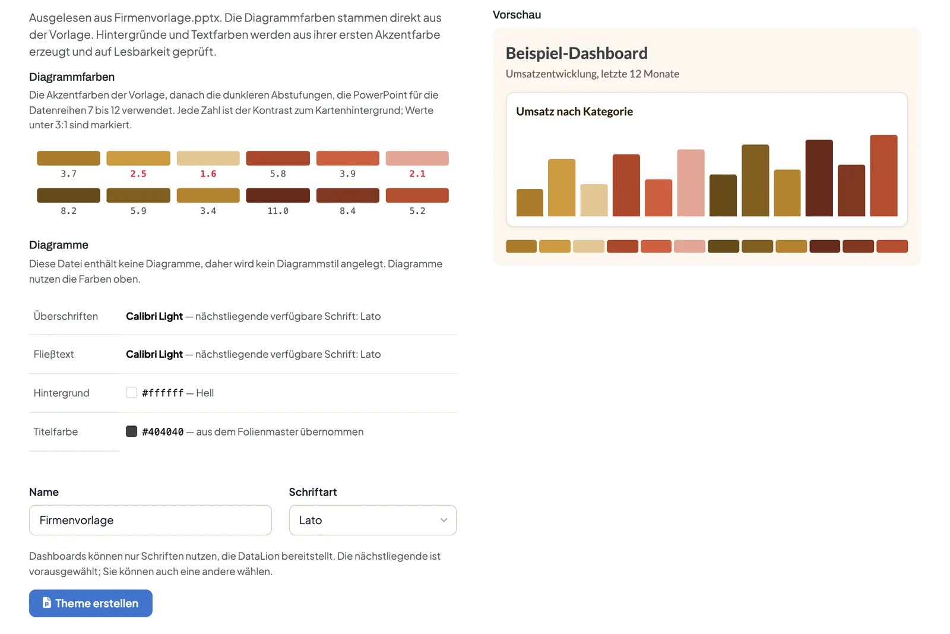Select the chart color swatch with contrast 2.5

pos(138,158)
